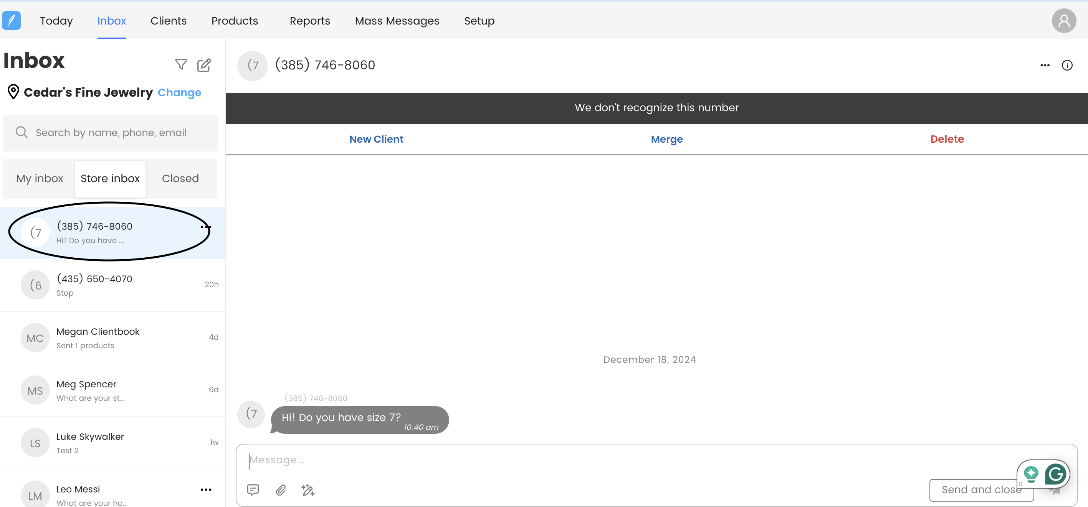Click the message templates icon

coord(253,490)
